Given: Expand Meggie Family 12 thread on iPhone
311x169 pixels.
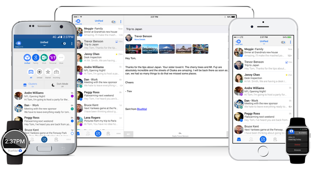Looking at the screenshot, I should (x=290, y=56).
